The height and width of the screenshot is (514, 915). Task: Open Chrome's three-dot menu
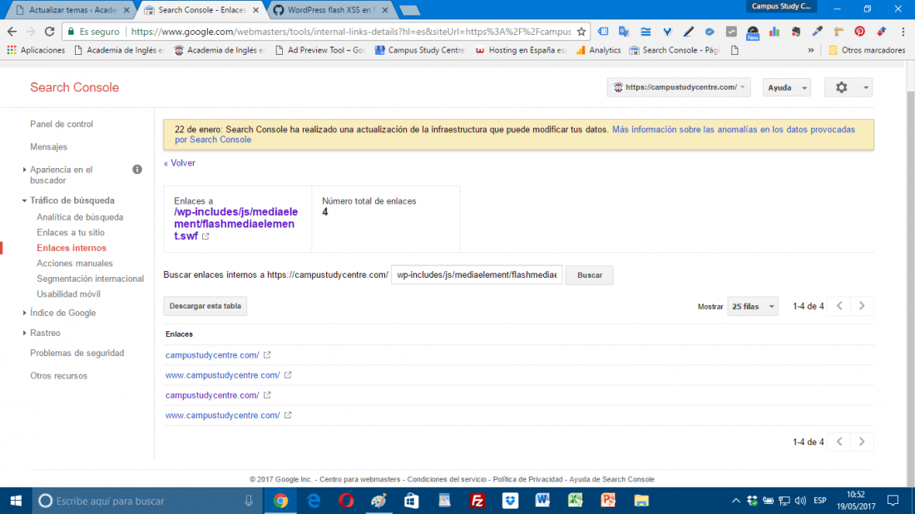click(903, 32)
